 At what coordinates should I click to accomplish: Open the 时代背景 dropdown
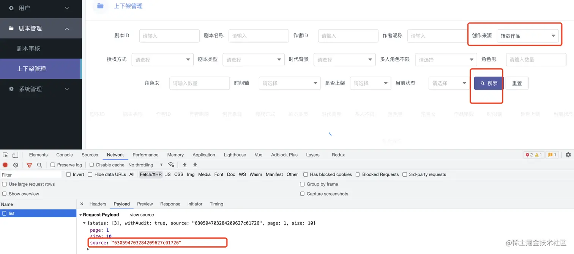[345, 60]
